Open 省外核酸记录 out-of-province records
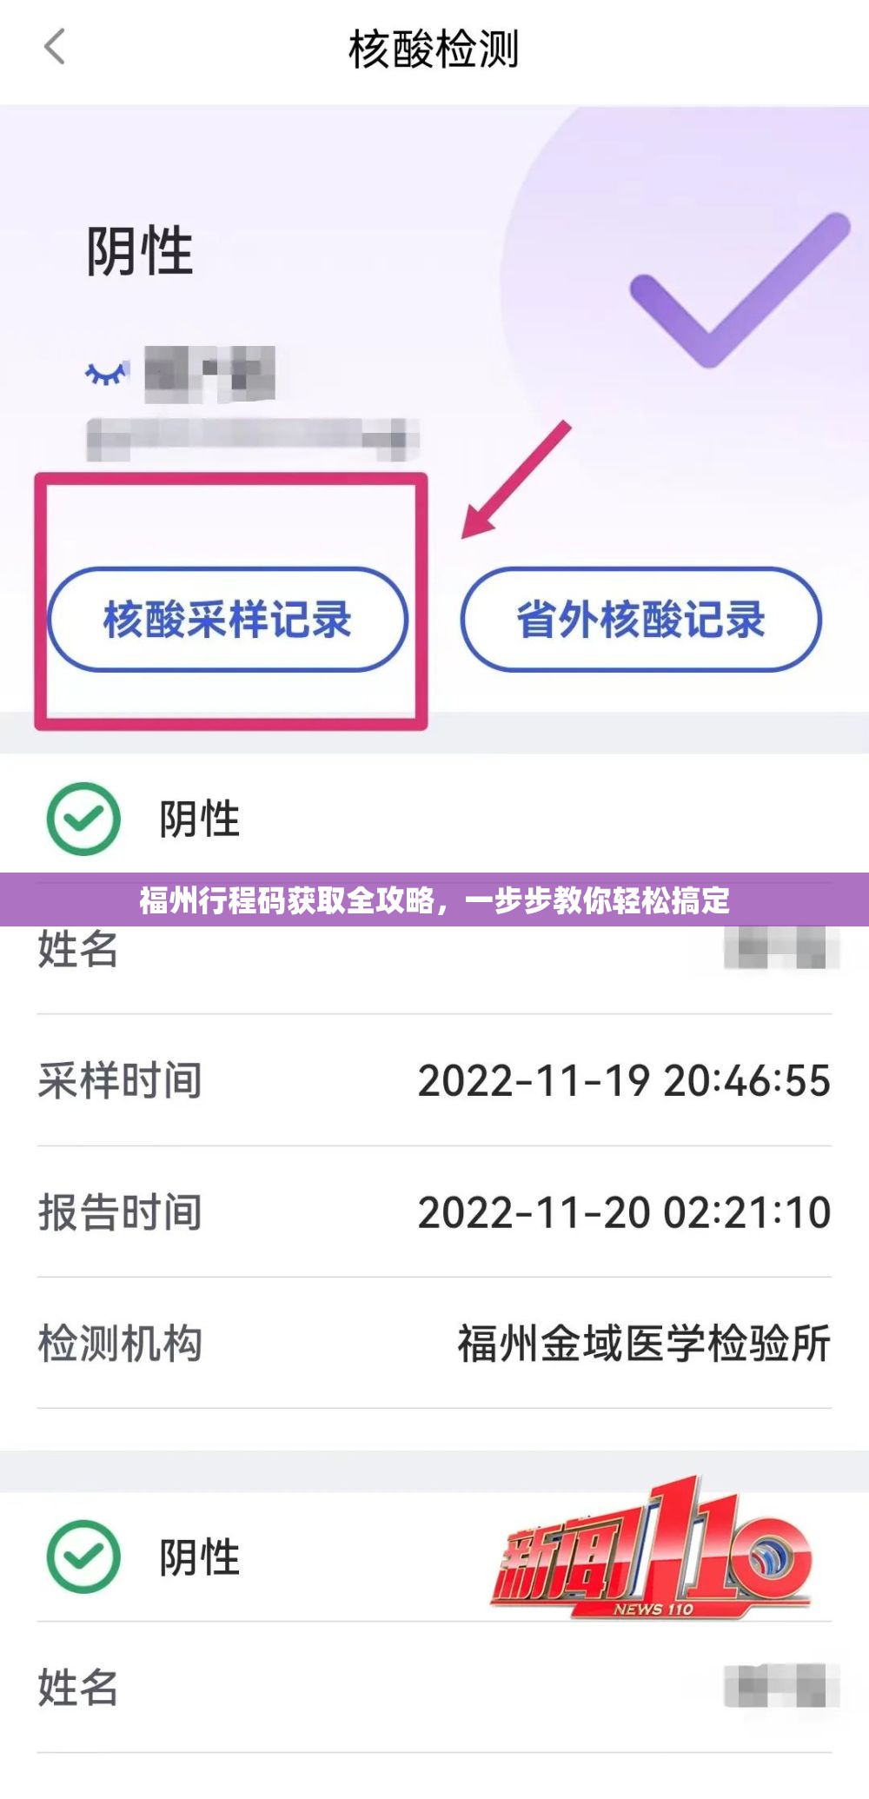Viewport: 869px width, 1799px height. tap(640, 620)
